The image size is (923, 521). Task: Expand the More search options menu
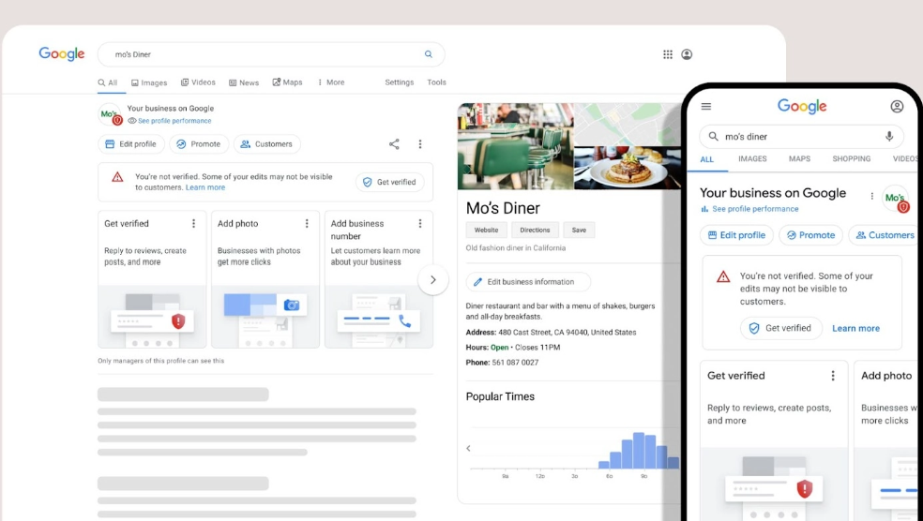pos(331,82)
